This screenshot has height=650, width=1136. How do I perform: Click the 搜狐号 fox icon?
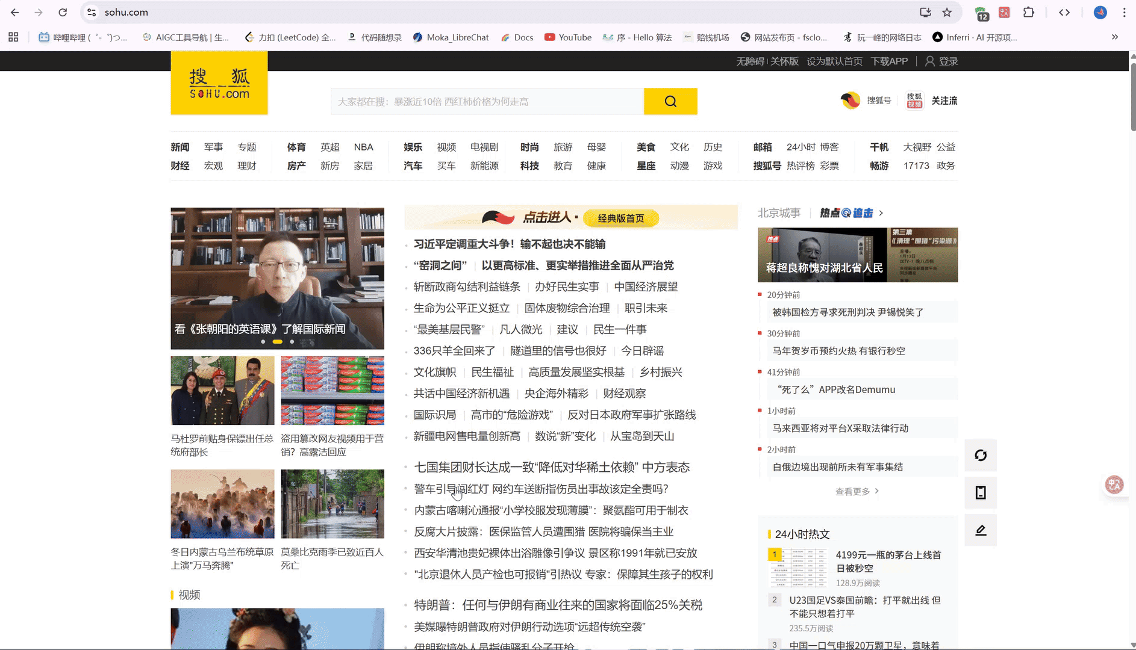coord(850,101)
